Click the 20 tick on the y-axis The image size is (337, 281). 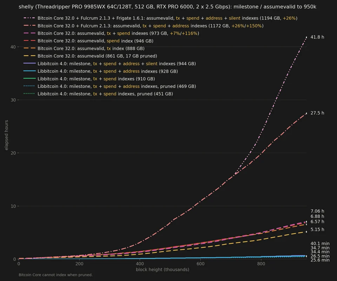13,153
